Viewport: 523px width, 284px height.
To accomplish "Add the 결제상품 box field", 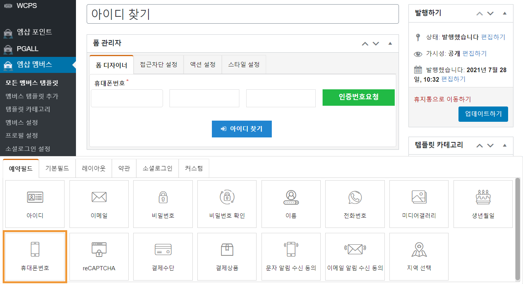I will (x=227, y=257).
